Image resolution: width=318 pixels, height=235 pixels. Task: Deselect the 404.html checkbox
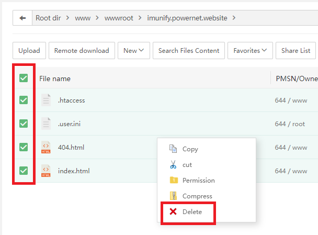[x=24, y=147]
